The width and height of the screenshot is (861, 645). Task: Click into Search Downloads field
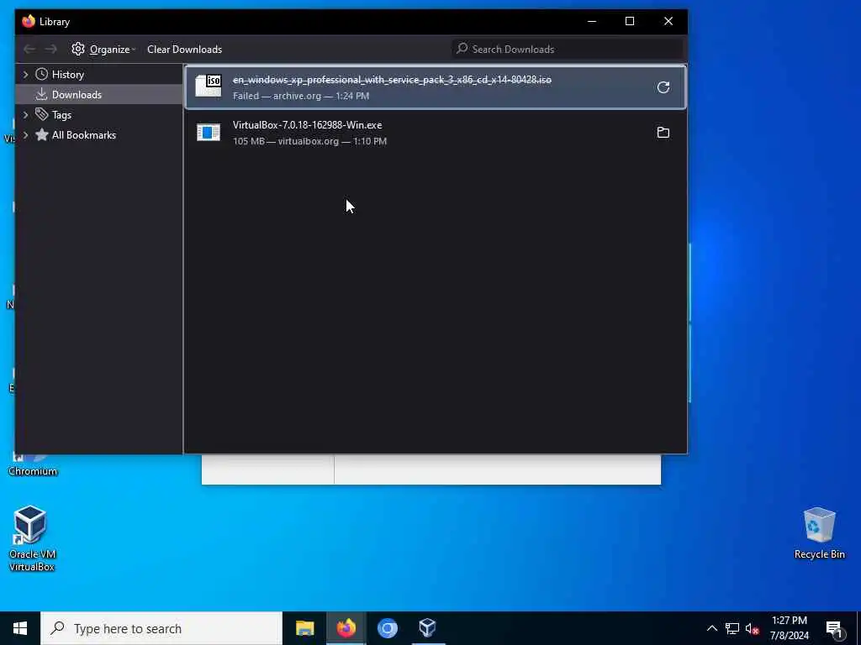click(568, 49)
